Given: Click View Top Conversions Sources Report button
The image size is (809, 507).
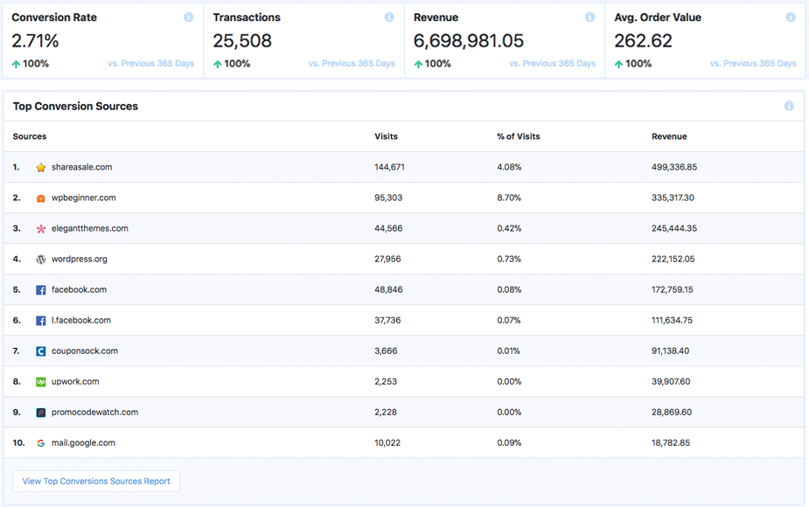Looking at the screenshot, I should pos(95,481).
